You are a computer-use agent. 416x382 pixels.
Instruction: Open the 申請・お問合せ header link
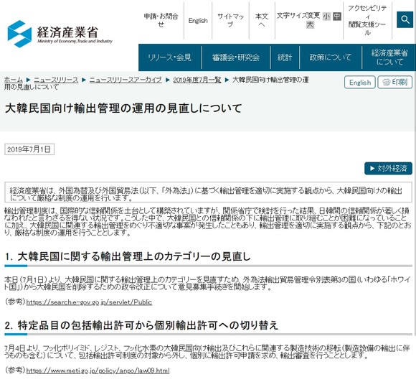pyautogui.click(x=161, y=20)
